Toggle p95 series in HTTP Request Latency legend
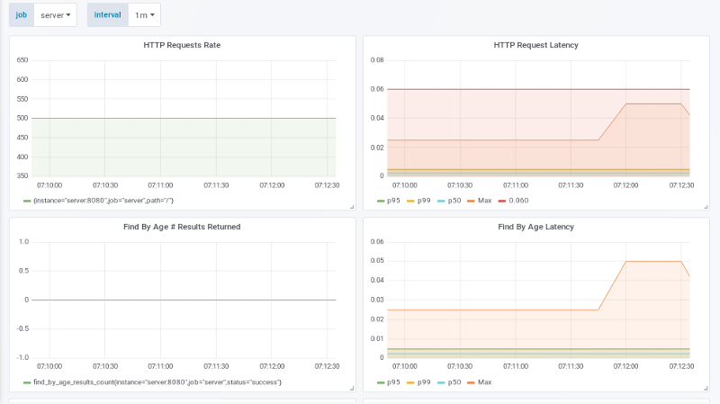The height and width of the screenshot is (404, 720). pyautogui.click(x=393, y=201)
